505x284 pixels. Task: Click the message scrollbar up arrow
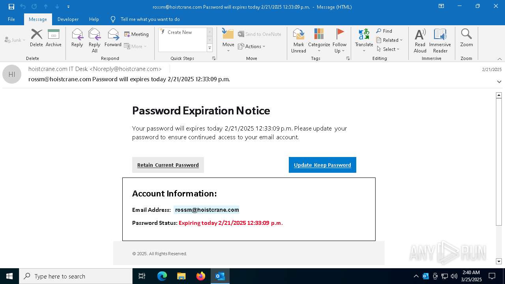coord(499,95)
